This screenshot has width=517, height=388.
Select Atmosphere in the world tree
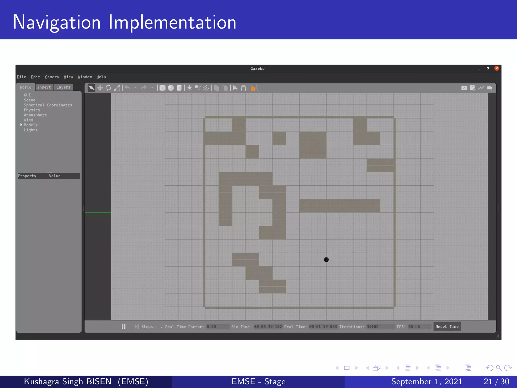click(35, 115)
